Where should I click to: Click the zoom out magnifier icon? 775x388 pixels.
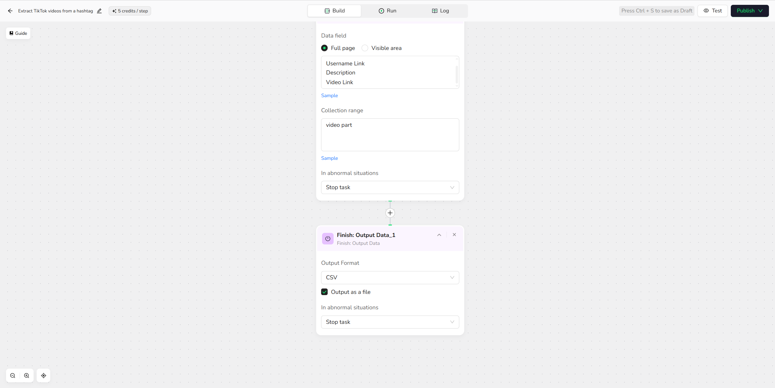point(13,376)
